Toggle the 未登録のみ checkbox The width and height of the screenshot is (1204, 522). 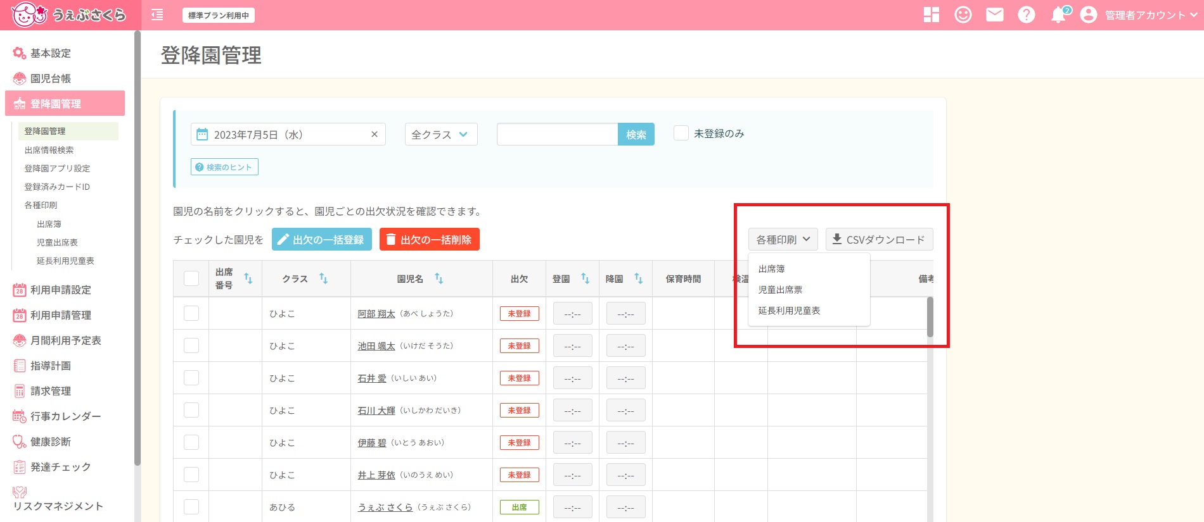(681, 133)
